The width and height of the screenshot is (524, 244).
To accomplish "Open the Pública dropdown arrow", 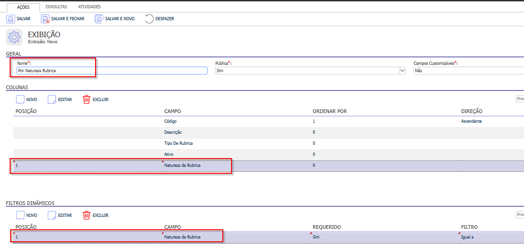I will 403,71.
